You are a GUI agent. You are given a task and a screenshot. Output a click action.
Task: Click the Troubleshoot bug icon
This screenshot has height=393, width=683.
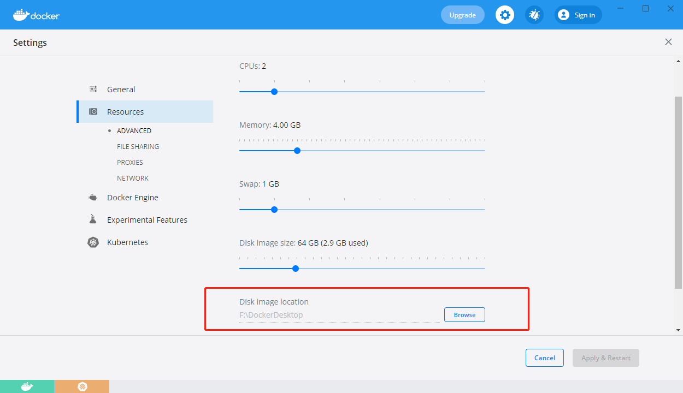534,15
